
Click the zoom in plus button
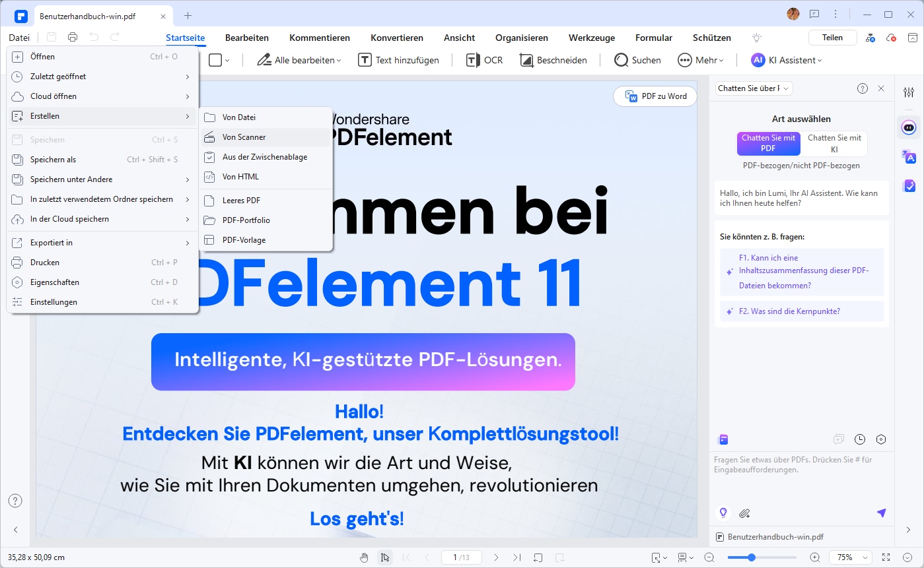click(x=815, y=557)
